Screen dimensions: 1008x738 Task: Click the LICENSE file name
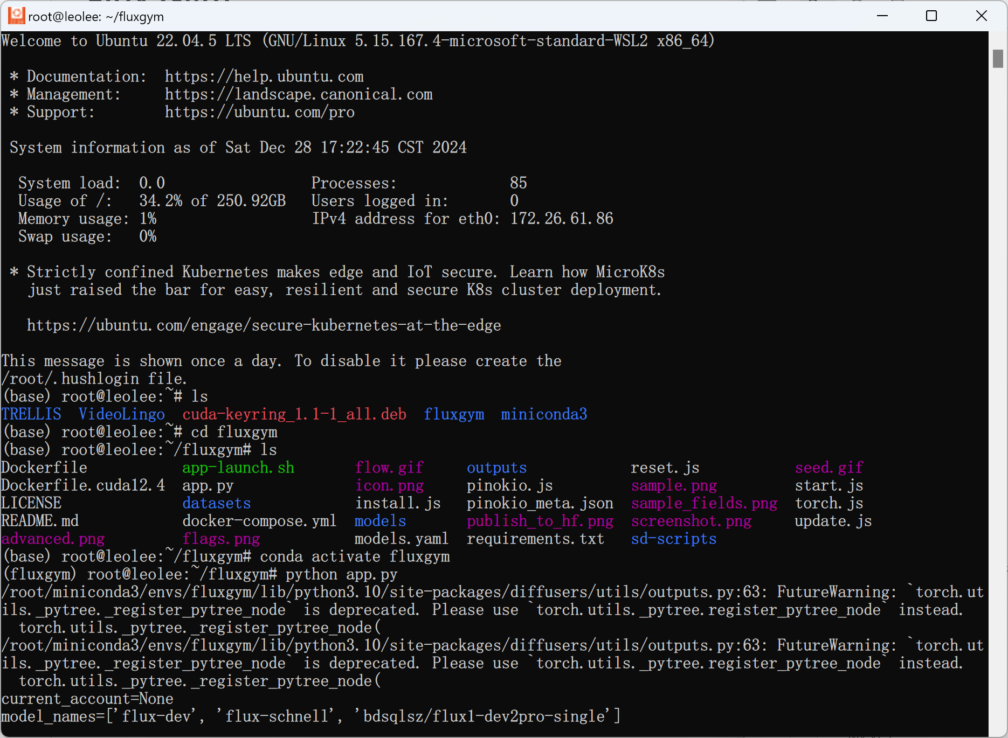[31, 503]
